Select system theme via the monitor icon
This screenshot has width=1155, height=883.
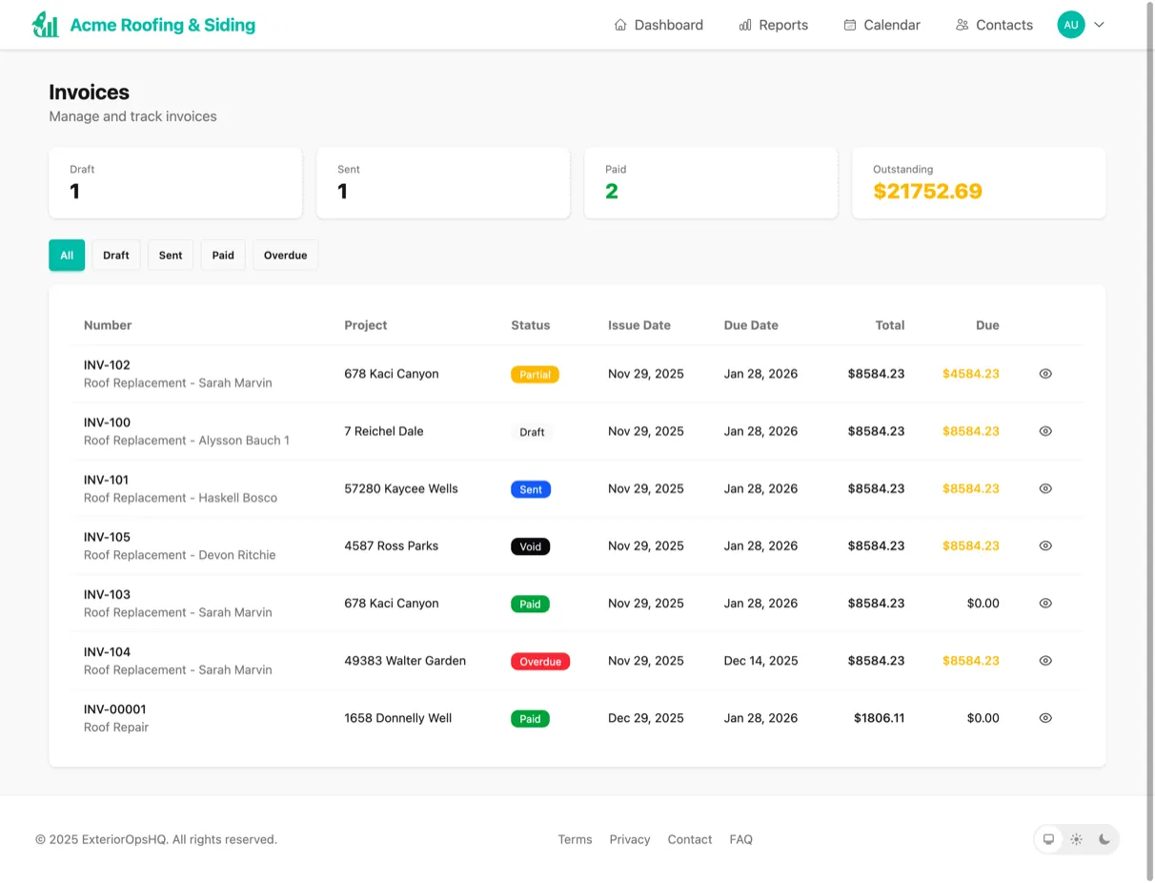click(x=1048, y=839)
